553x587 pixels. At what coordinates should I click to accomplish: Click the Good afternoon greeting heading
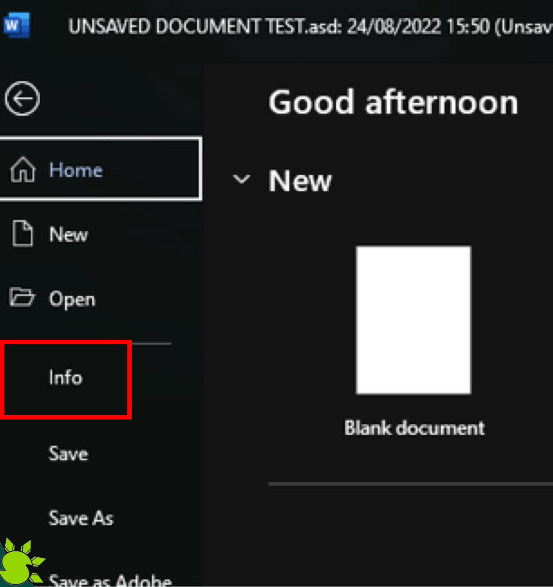coord(394,102)
